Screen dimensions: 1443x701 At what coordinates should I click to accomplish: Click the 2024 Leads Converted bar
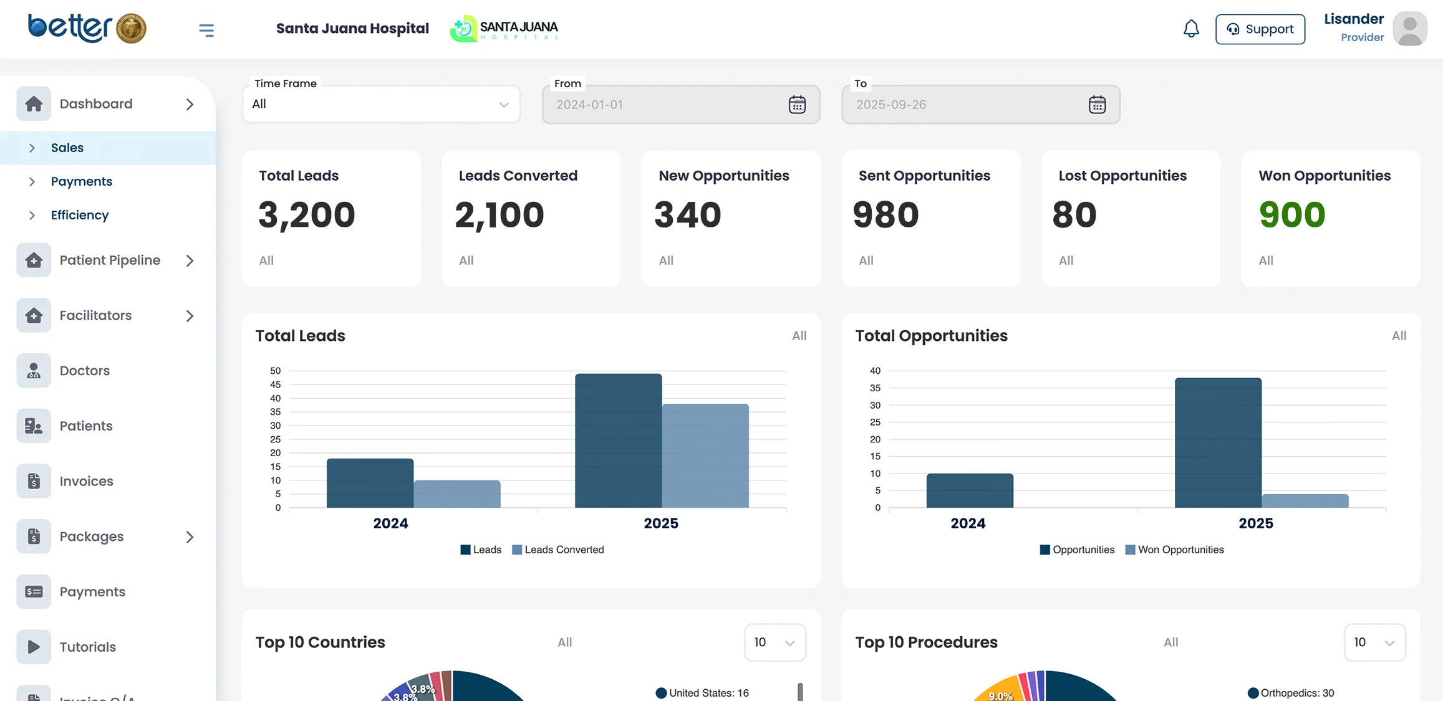click(457, 494)
